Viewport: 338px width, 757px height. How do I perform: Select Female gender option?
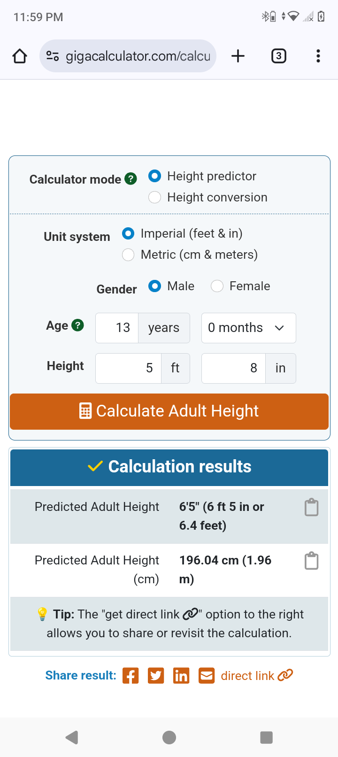pyautogui.click(x=217, y=286)
